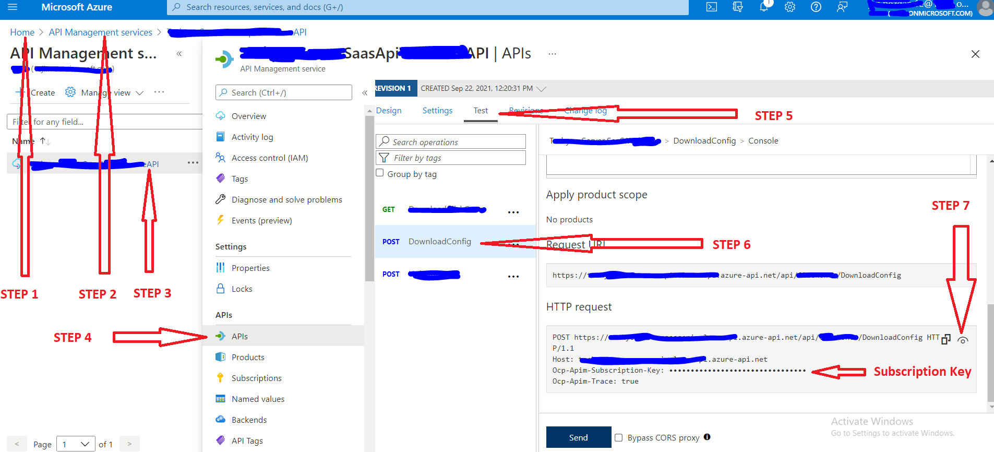Image resolution: width=994 pixels, height=452 pixels.
Task: Close the APIs blade
Action: [x=975, y=54]
